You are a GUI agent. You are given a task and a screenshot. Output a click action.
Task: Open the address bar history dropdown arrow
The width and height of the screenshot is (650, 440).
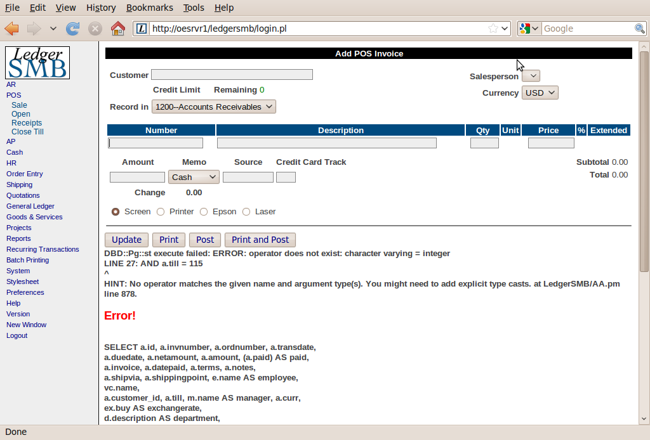tap(505, 29)
